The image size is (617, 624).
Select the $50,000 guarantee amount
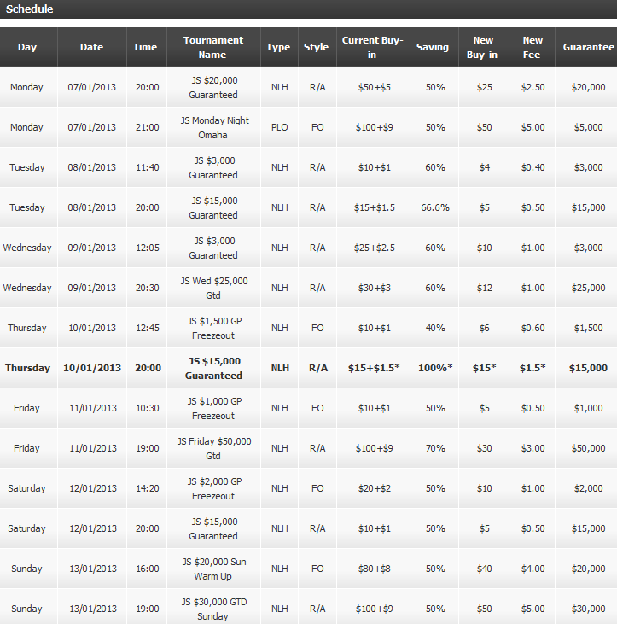[588, 448]
